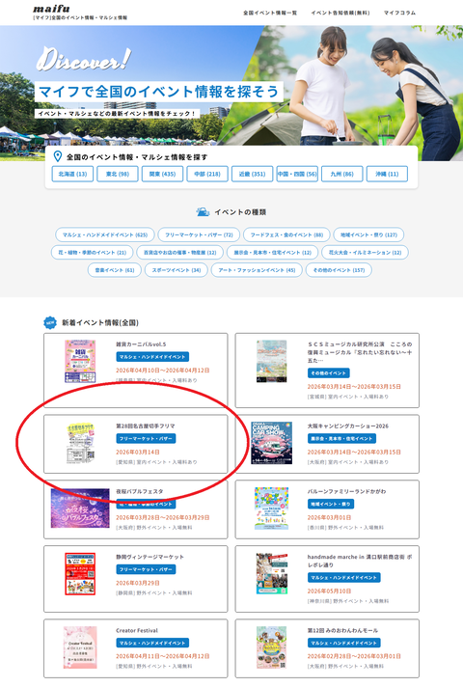
Task: Click the マルシェ・ハンドメイドイベント tag on みのおわんわんモール
Action: point(343,644)
